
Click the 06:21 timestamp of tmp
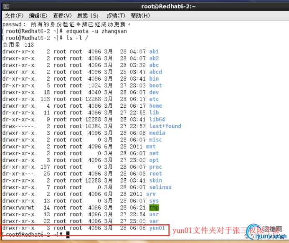(138, 208)
